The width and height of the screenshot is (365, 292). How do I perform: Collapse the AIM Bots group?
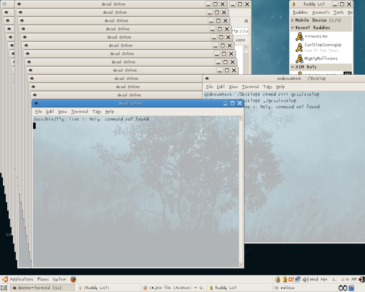coord(292,67)
